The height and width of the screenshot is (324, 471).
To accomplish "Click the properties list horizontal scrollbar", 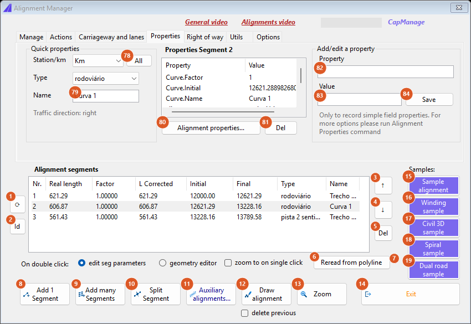I will pos(223,112).
